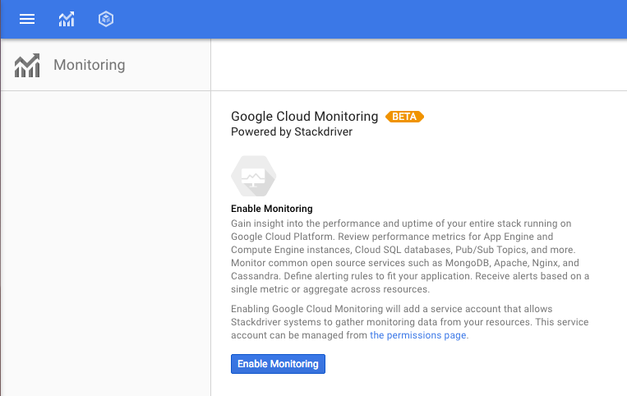Click the bold Enable Monitoring heading
Viewport: 627px width, 396px height.
click(x=271, y=209)
